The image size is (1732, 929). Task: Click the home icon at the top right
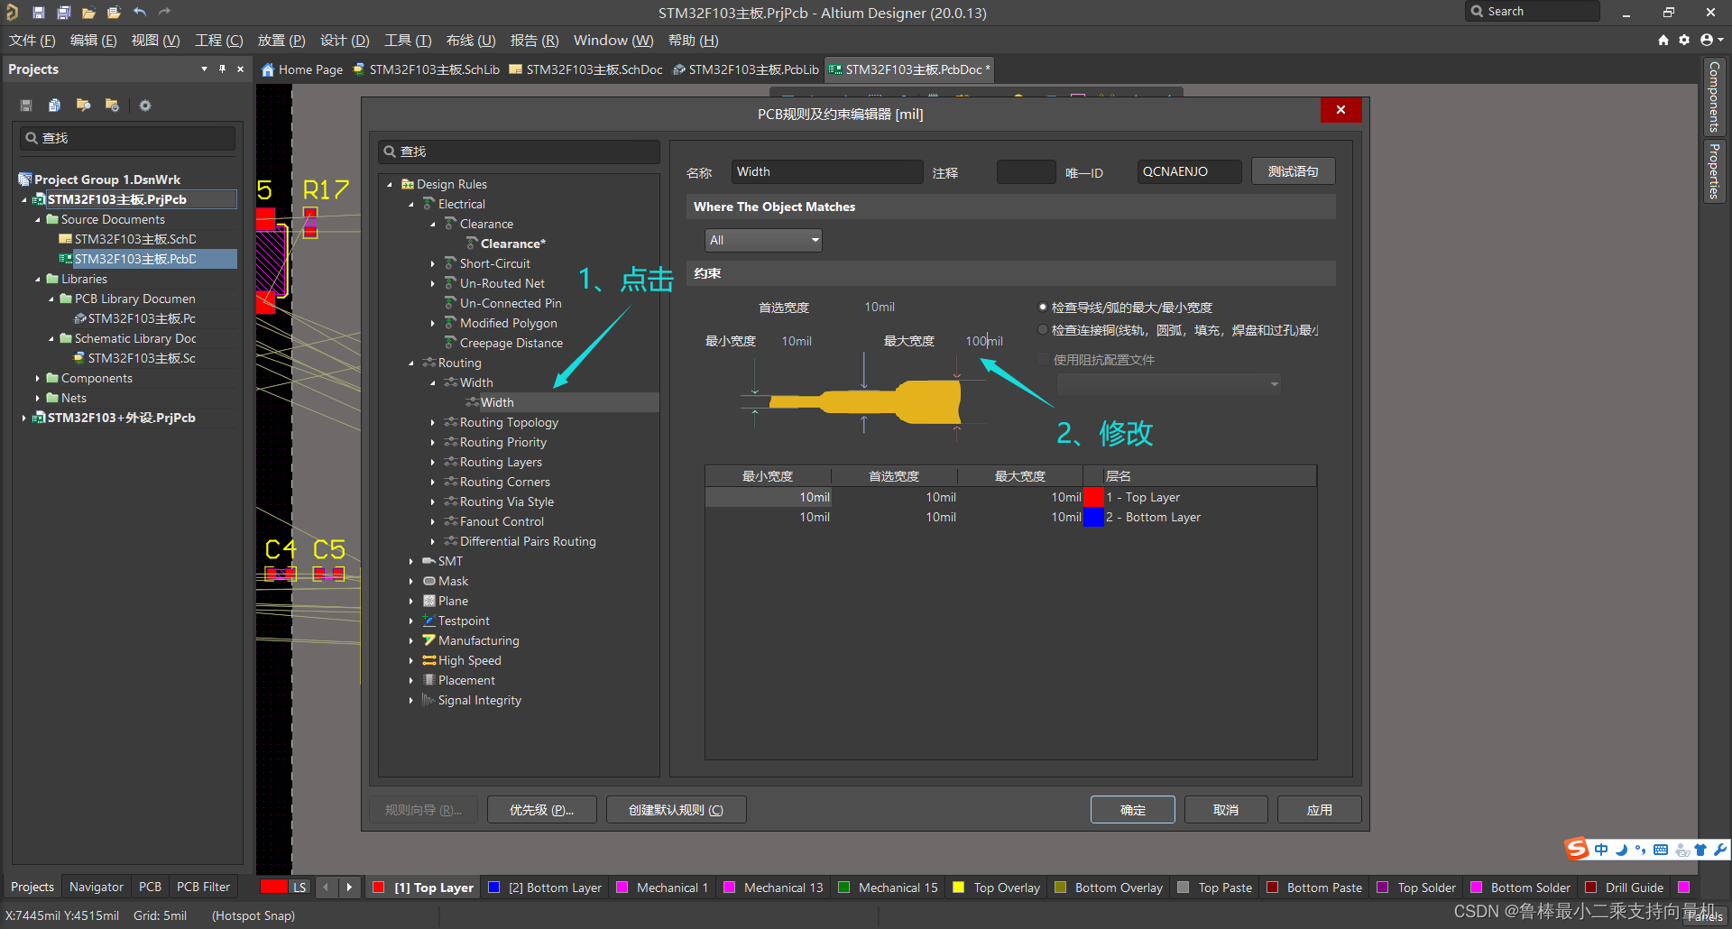[1663, 40]
